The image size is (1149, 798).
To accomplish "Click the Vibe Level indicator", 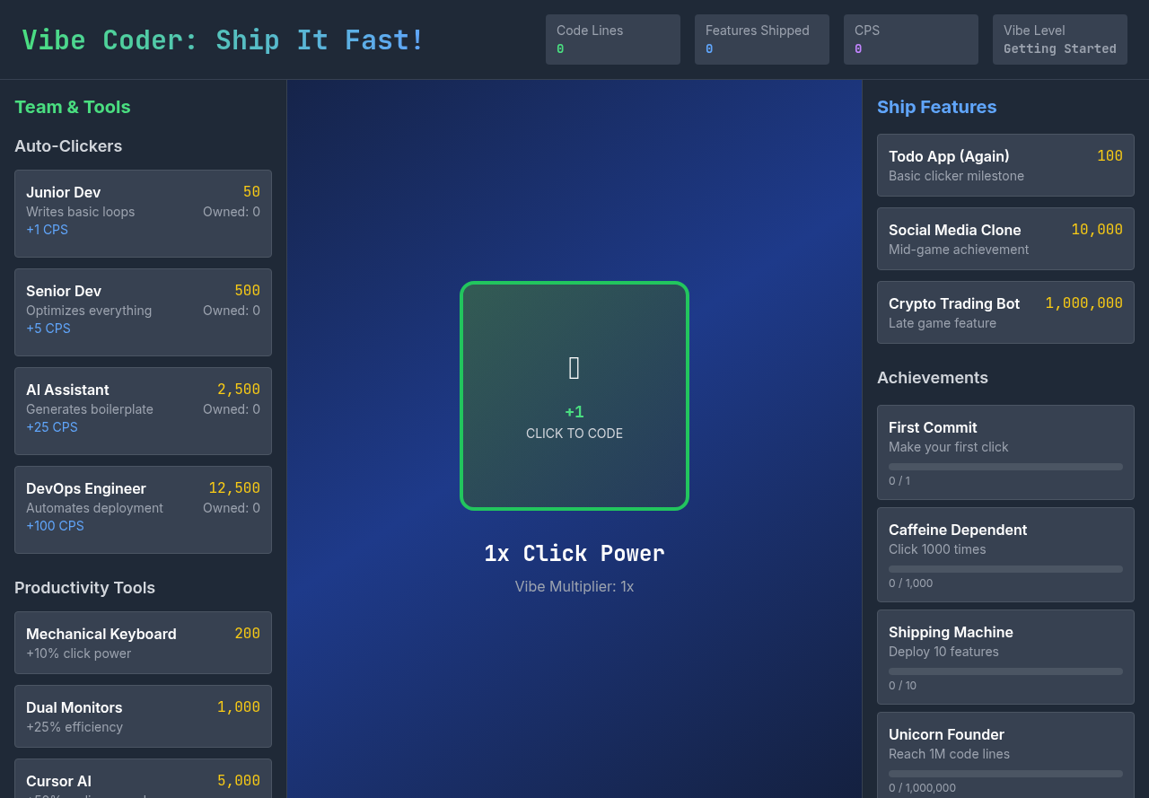I will 1059,39.
